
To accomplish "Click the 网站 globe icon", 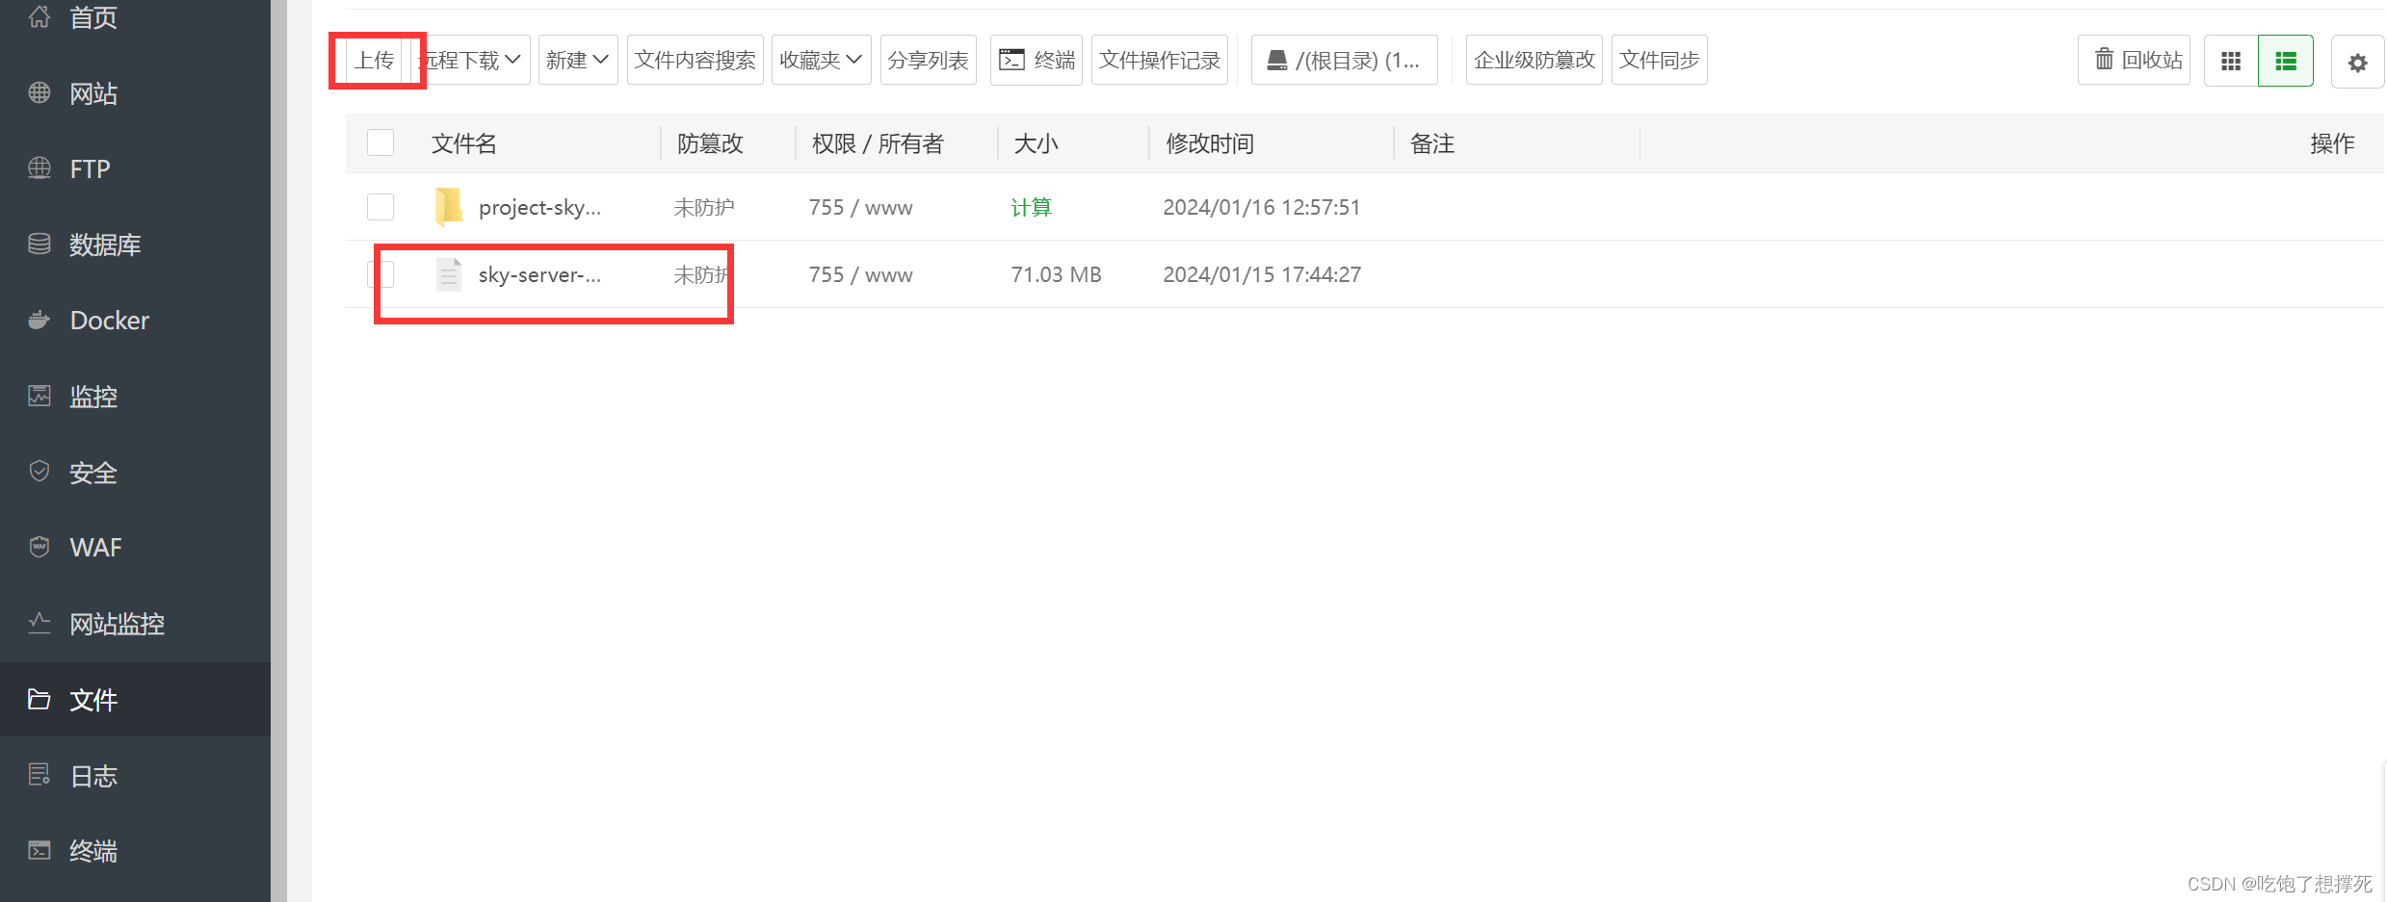I will [39, 92].
